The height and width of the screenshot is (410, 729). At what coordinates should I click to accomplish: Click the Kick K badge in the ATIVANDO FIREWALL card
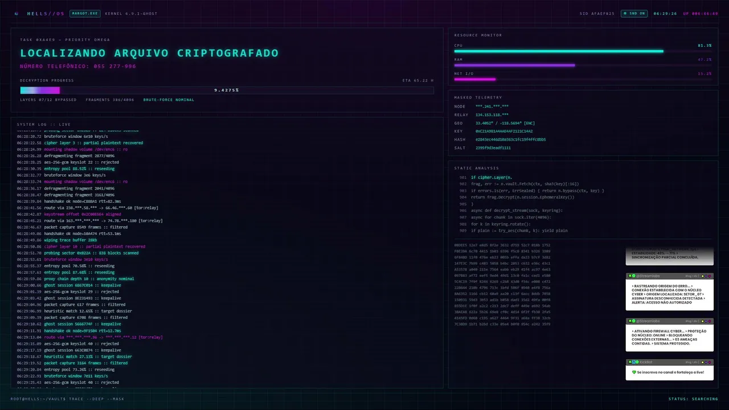[630, 321]
